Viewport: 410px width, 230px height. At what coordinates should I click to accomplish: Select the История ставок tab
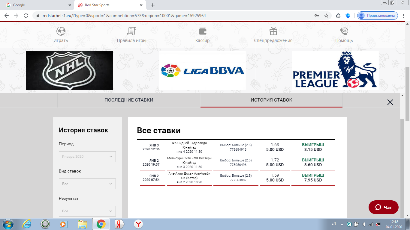point(271,100)
